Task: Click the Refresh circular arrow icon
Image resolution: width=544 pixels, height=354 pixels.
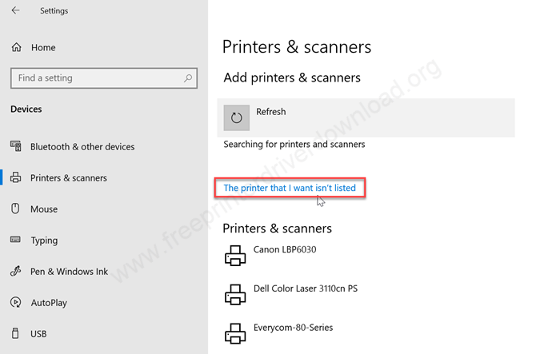Action: click(236, 117)
